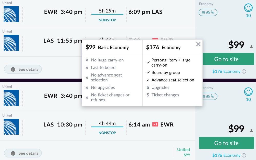Open the first $176 Economy fare link

point(226,72)
